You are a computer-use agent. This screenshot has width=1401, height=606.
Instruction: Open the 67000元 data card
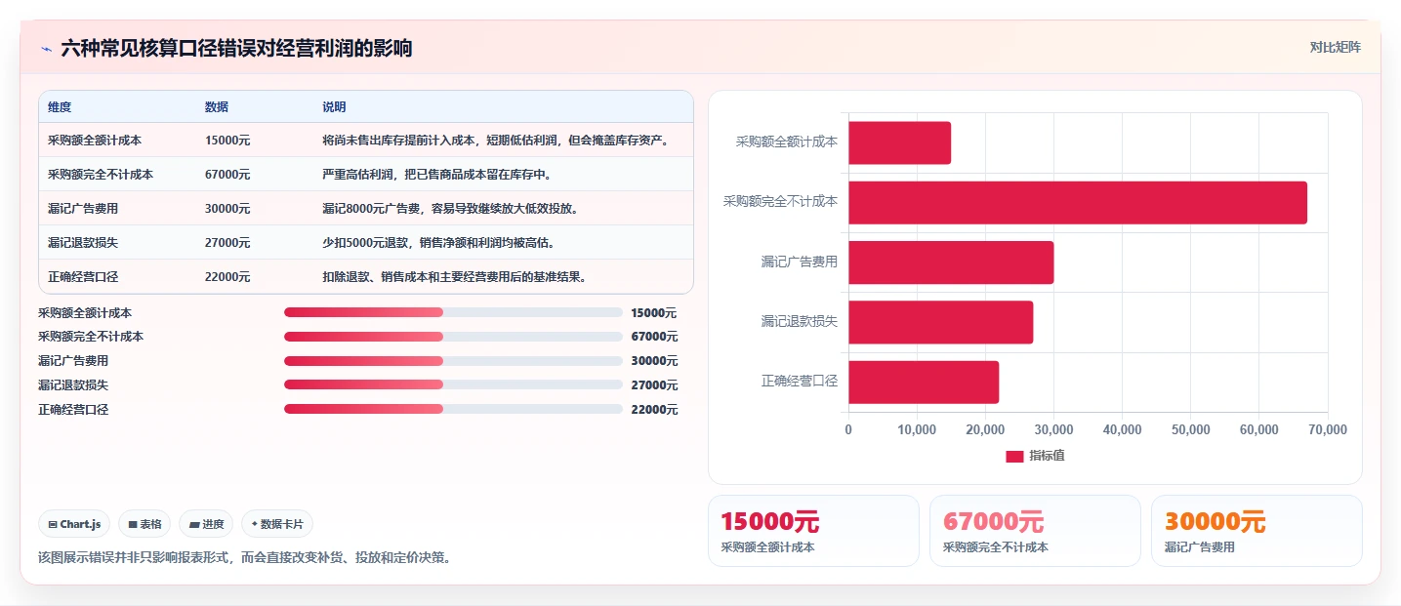coord(1035,531)
